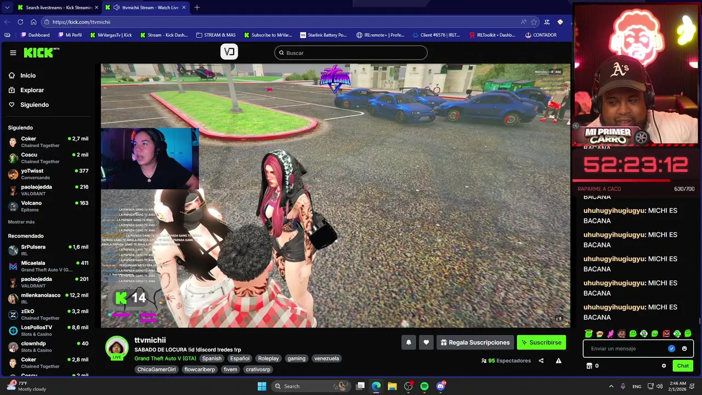Click the browser reload button
This screenshot has width=702, height=395.
[20, 22]
